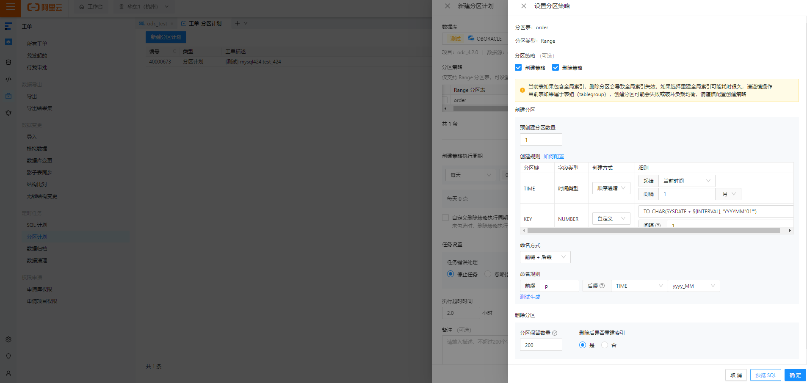
Task: Click the ODC logo icon in the sidebar
Action: coord(8,26)
